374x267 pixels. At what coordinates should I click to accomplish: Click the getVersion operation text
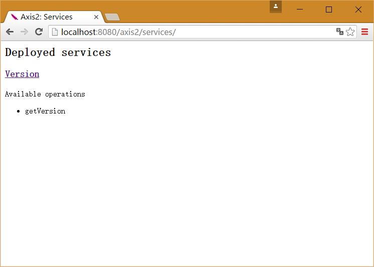pos(45,111)
